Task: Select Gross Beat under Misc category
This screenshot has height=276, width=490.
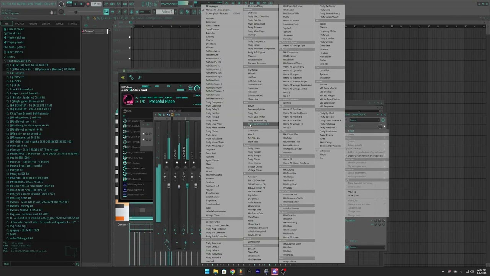Action: click(x=325, y=46)
